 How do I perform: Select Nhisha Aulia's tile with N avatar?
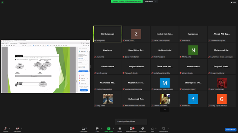[x=193, y=50]
